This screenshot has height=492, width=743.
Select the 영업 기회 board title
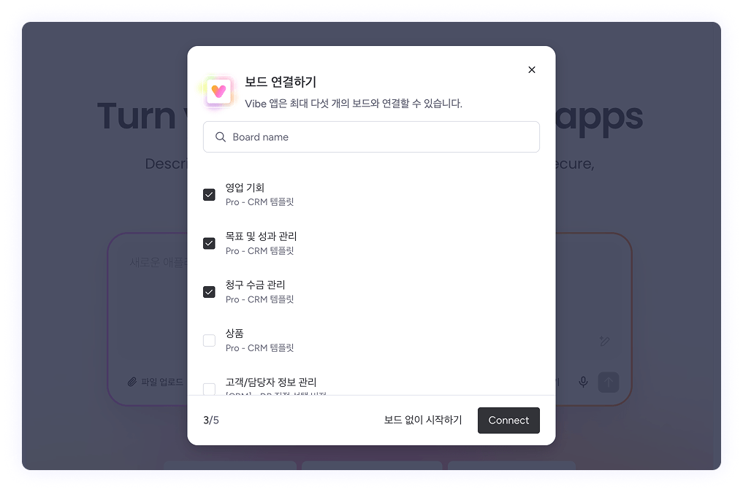click(245, 188)
